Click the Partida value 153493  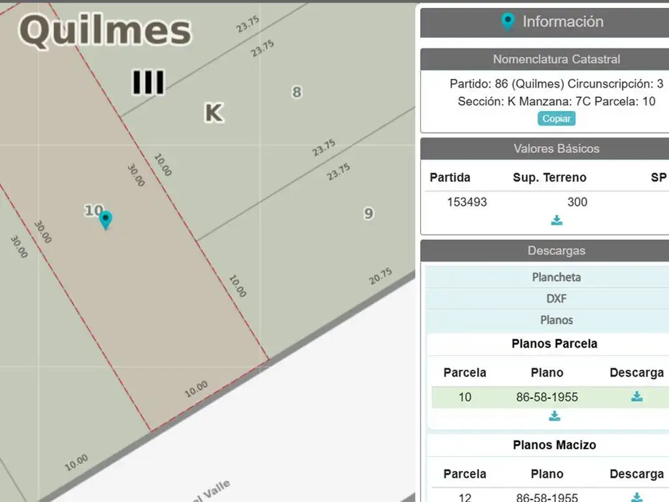tap(466, 202)
